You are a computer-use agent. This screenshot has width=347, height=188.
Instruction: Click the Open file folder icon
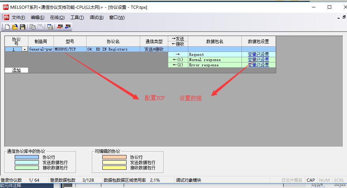coord(15,27)
